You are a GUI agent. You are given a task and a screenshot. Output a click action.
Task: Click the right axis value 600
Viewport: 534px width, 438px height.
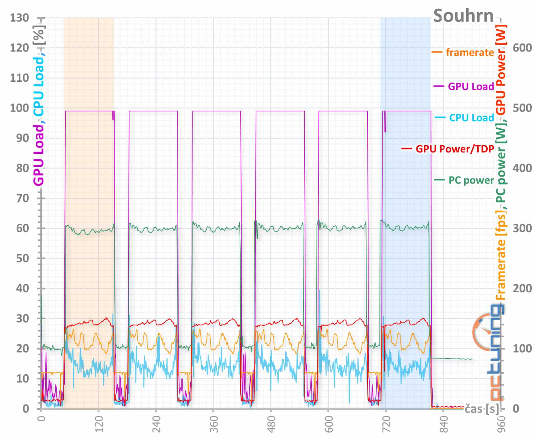[x=522, y=48]
